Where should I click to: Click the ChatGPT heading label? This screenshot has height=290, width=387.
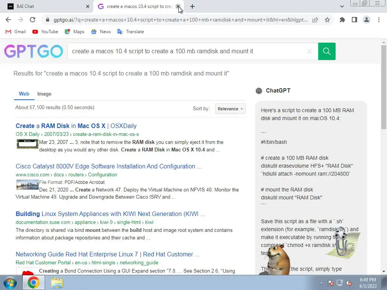click(278, 91)
